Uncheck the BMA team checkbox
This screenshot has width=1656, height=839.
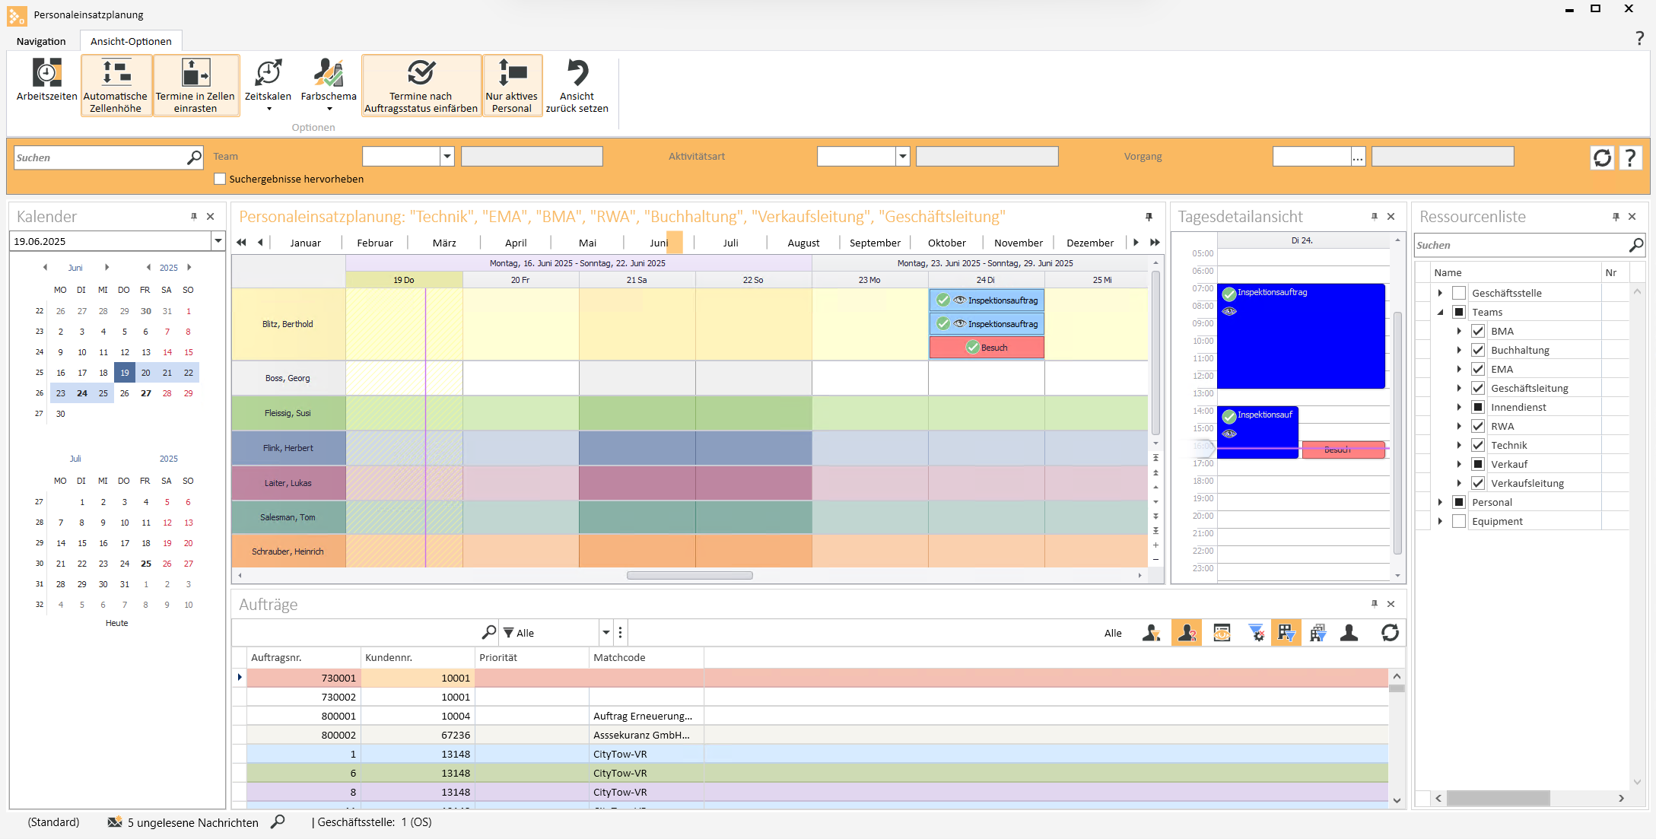point(1478,331)
